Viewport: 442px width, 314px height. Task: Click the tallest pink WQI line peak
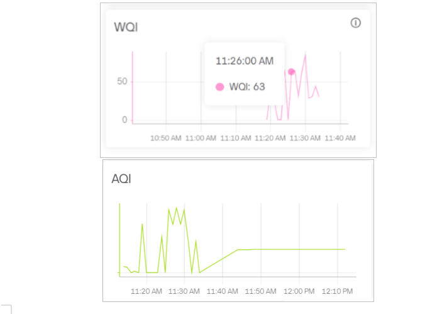click(306, 55)
